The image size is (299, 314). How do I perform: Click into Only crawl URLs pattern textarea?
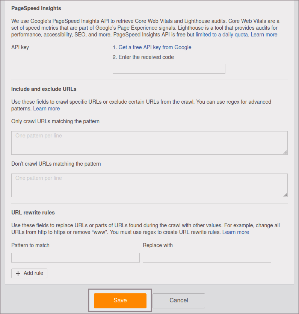click(x=149, y=143)
